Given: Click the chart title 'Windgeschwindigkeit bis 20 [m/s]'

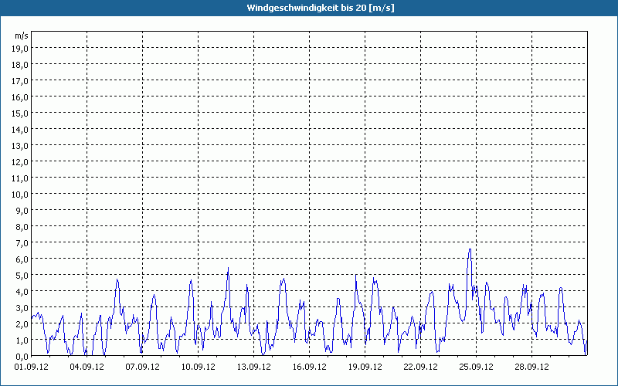Looking at the screenshot, I should click(321, 8).
